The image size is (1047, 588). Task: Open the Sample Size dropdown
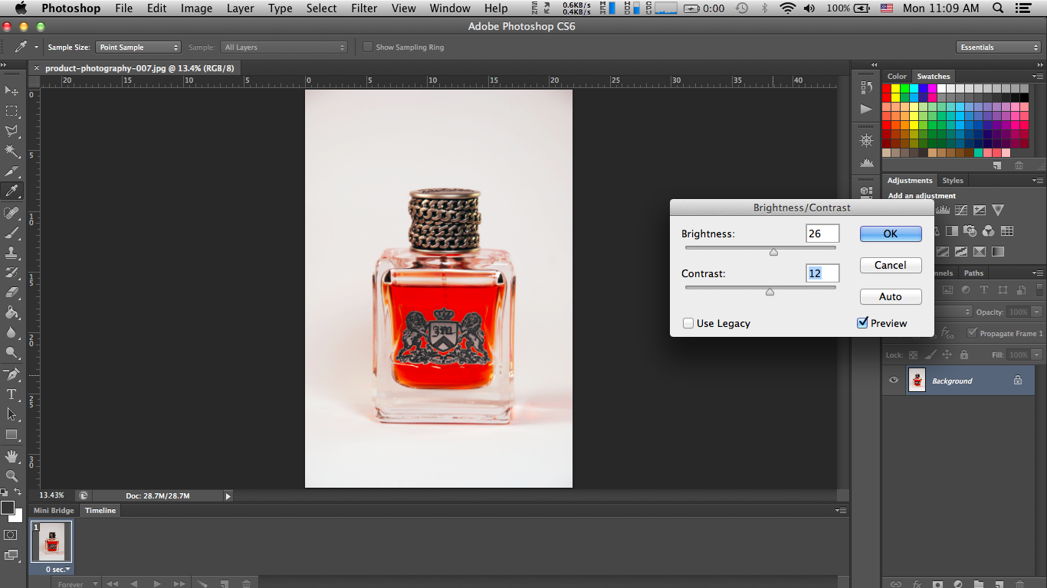(x=138, y=47)
